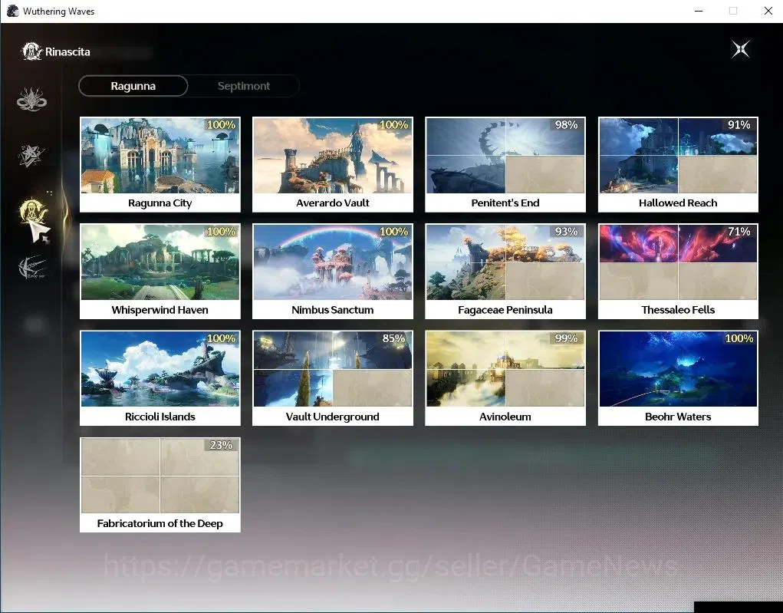Click the Avinoleum label
The image size is (783, 613).
pyautogui.click(x=505, y=417)
